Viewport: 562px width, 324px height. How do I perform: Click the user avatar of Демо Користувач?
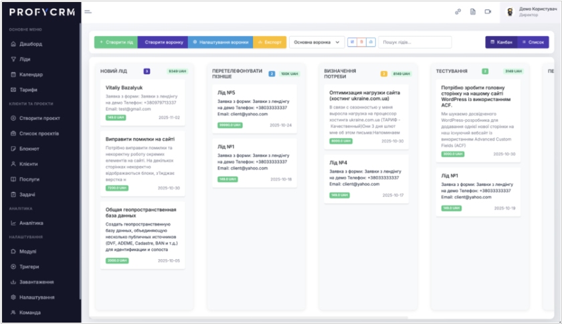(x=510, y=11)
